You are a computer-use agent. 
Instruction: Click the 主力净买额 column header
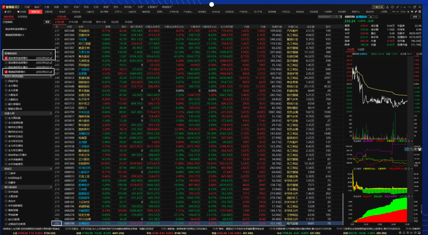[226, 27]
